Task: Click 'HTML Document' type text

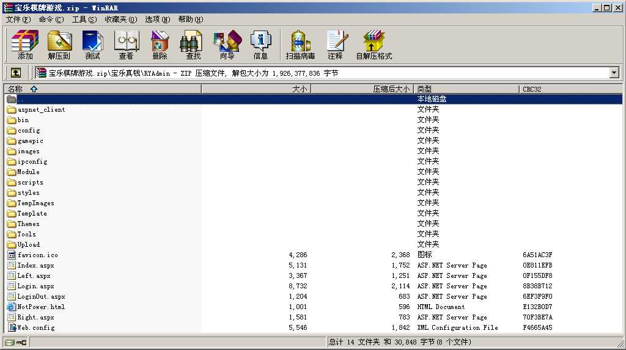Action: (x=441, y=307)
